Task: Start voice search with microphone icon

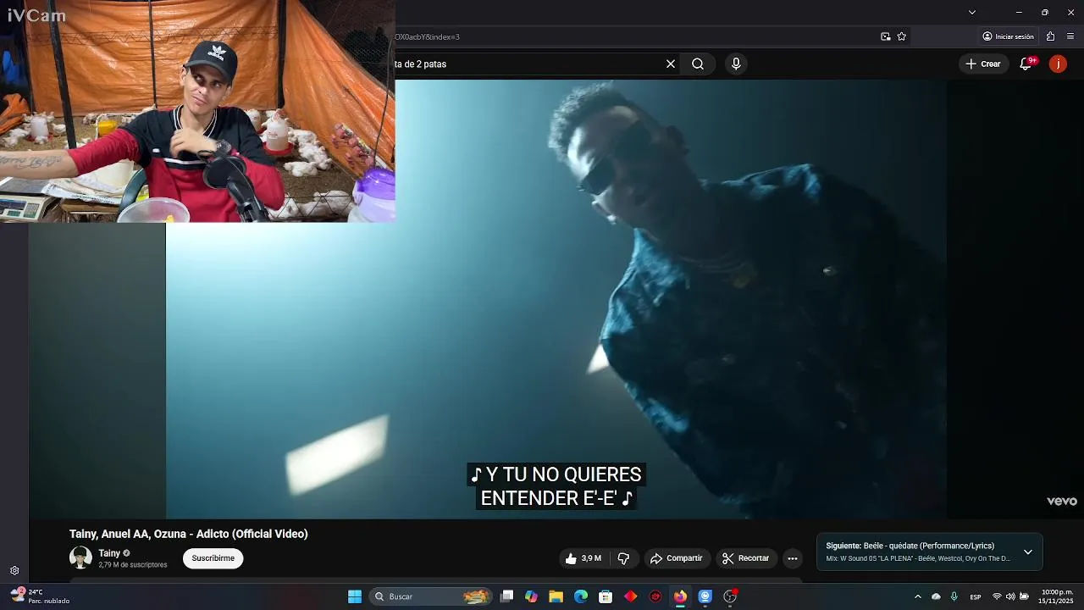Action: pos(736,64)
